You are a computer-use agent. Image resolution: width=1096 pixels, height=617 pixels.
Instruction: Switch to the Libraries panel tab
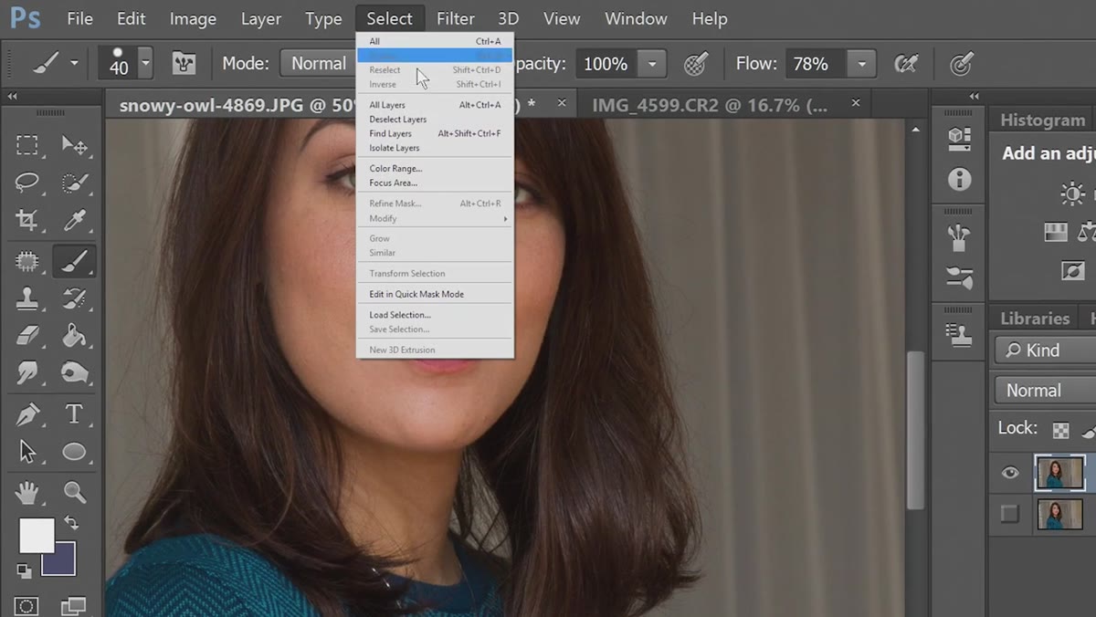click(1035, 319)
